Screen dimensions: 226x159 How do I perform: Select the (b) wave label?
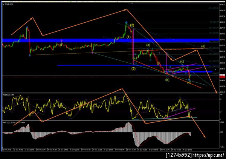pyautogui.click(x=167, y=80)
